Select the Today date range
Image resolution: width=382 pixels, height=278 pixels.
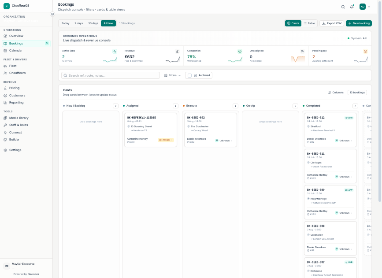[x=65, y=23]
